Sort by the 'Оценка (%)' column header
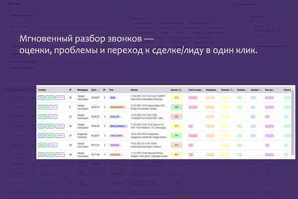The width and height of the screenshot is (298, 199). (x=176, y=90)
